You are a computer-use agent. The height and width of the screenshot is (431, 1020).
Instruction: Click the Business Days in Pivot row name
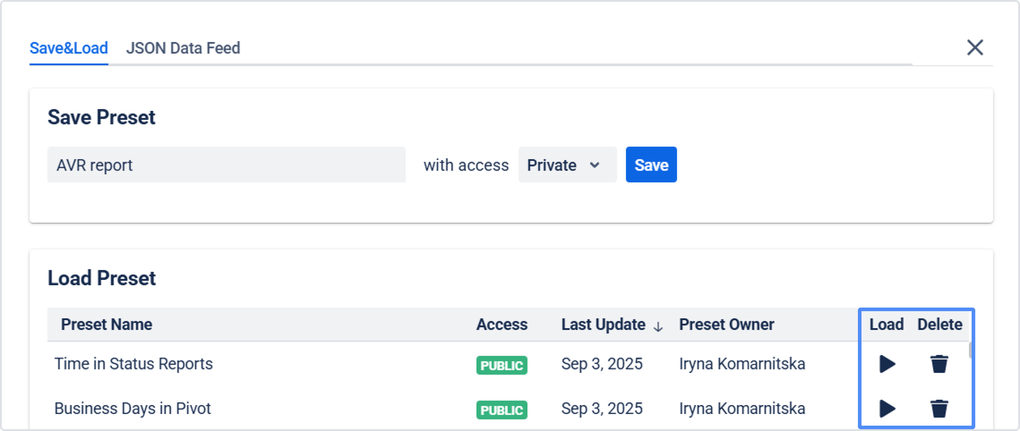(132, 409)
